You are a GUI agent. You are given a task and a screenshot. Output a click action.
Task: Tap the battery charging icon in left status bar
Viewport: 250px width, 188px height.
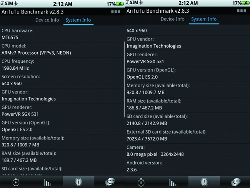[120, 4]
